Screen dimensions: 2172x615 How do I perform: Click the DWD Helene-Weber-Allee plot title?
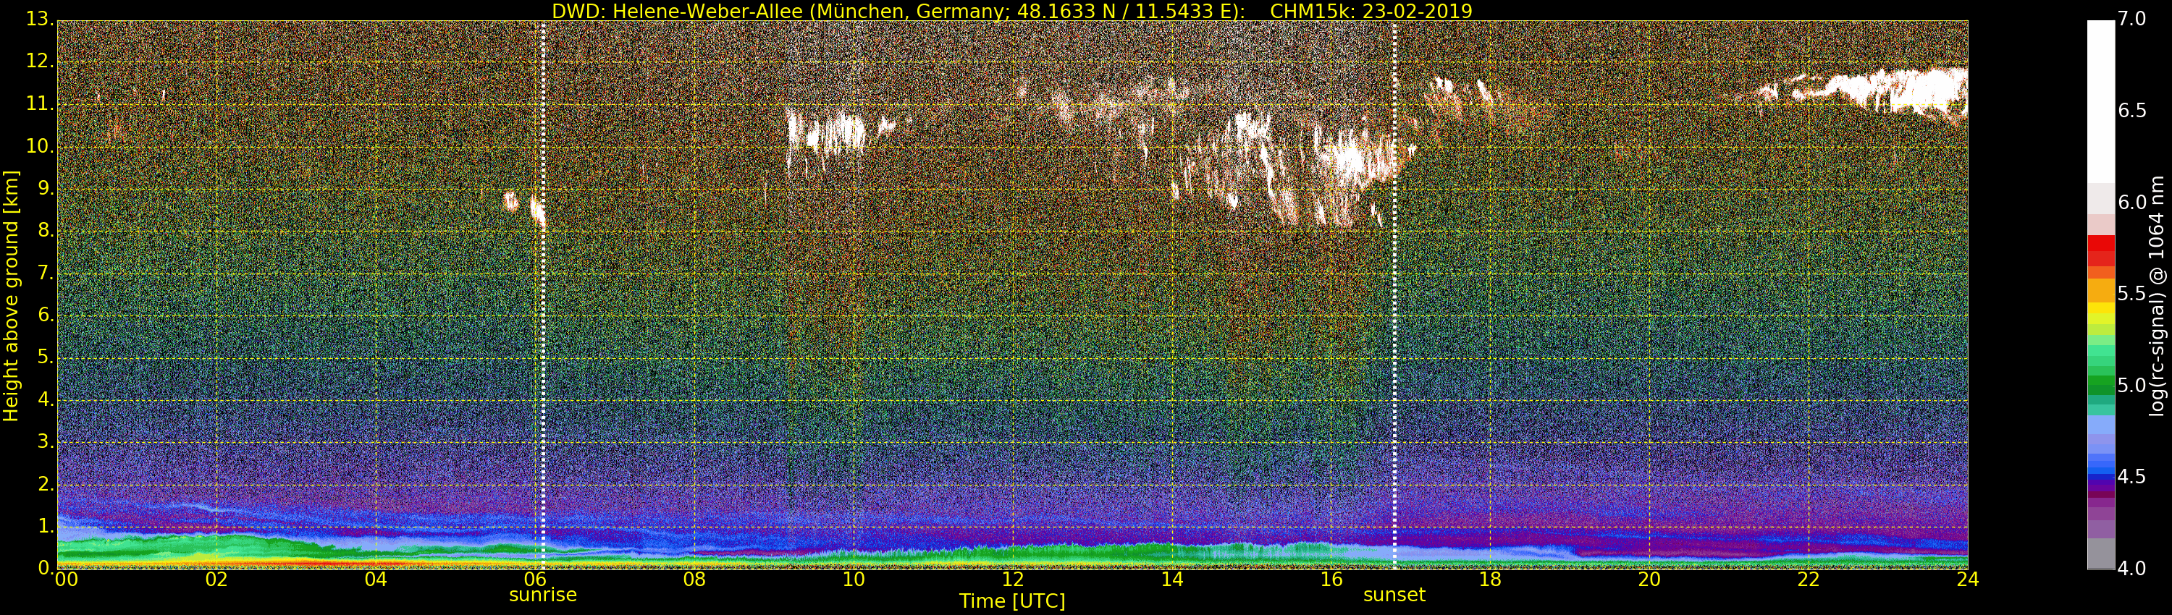pos(1012,11)
